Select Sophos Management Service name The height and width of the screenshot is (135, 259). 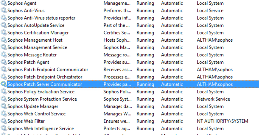pos(37,47)
